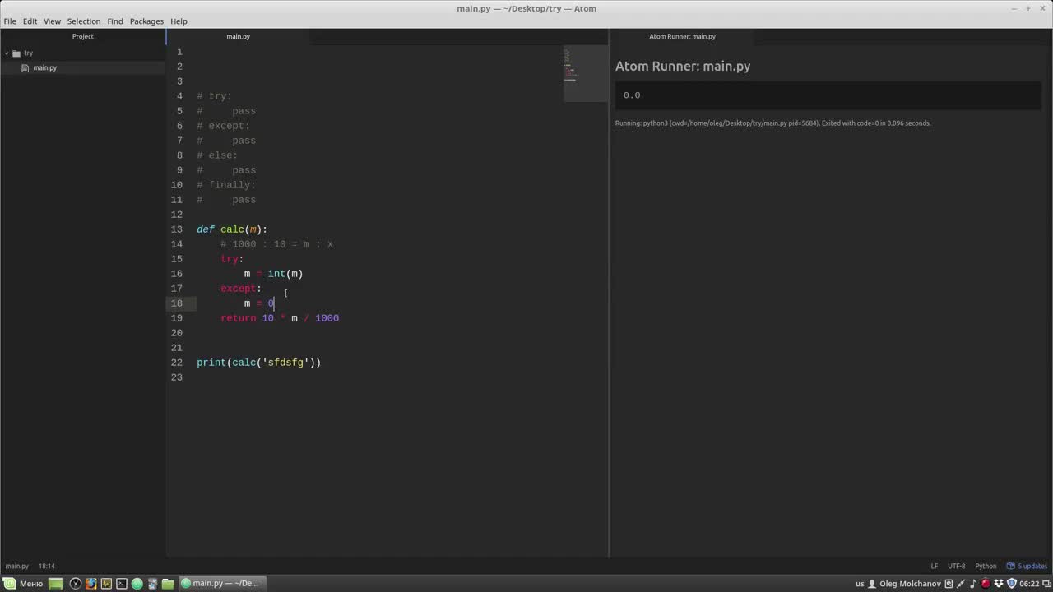Open the Firefox browser from the taskbar
The height and width of the screenshot is (592, 1053).
90,584
